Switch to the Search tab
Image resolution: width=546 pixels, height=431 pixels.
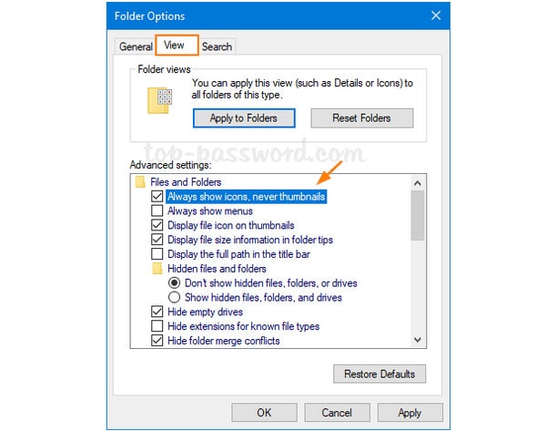point(217,46)
